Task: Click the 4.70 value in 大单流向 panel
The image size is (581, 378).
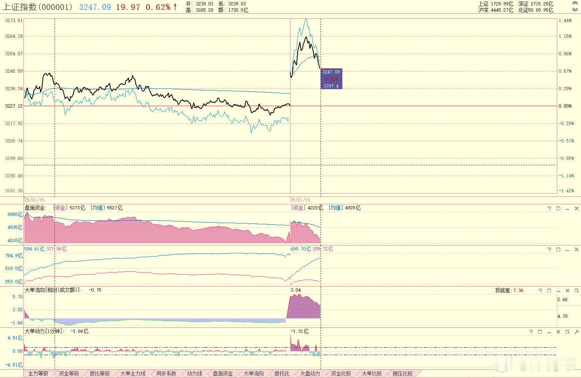Action: pos(563,316)
